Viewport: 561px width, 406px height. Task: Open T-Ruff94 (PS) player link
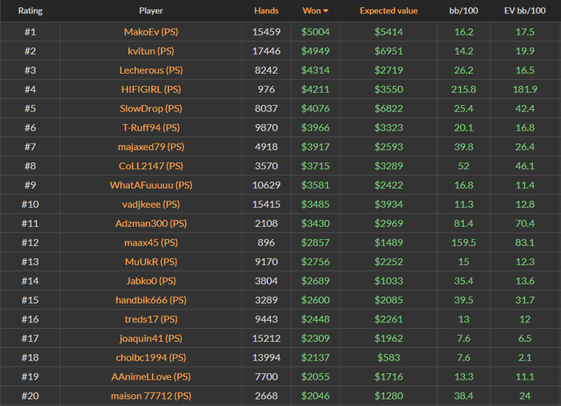(x=151, y=128)
